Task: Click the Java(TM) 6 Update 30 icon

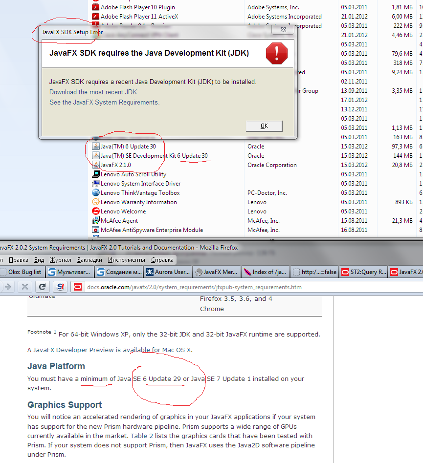Action: click(x=96, y=147)
